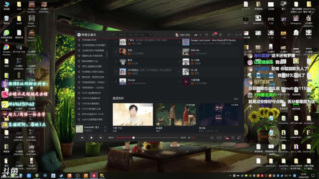Adjust the volume slider bar

(x=199, y=138)
